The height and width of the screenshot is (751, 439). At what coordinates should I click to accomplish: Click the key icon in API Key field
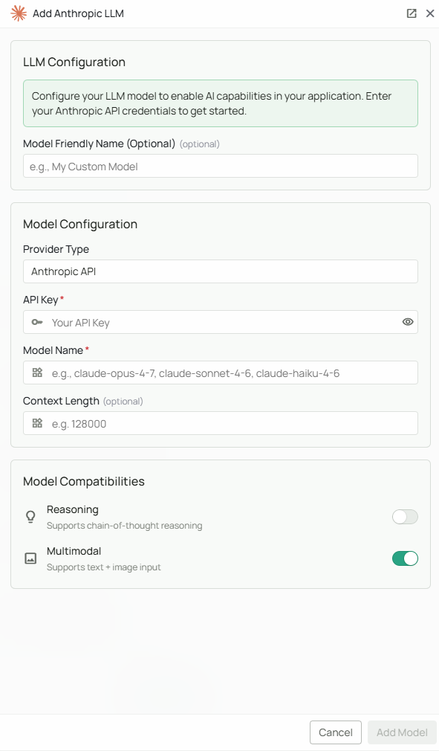[x=37, y=323]
